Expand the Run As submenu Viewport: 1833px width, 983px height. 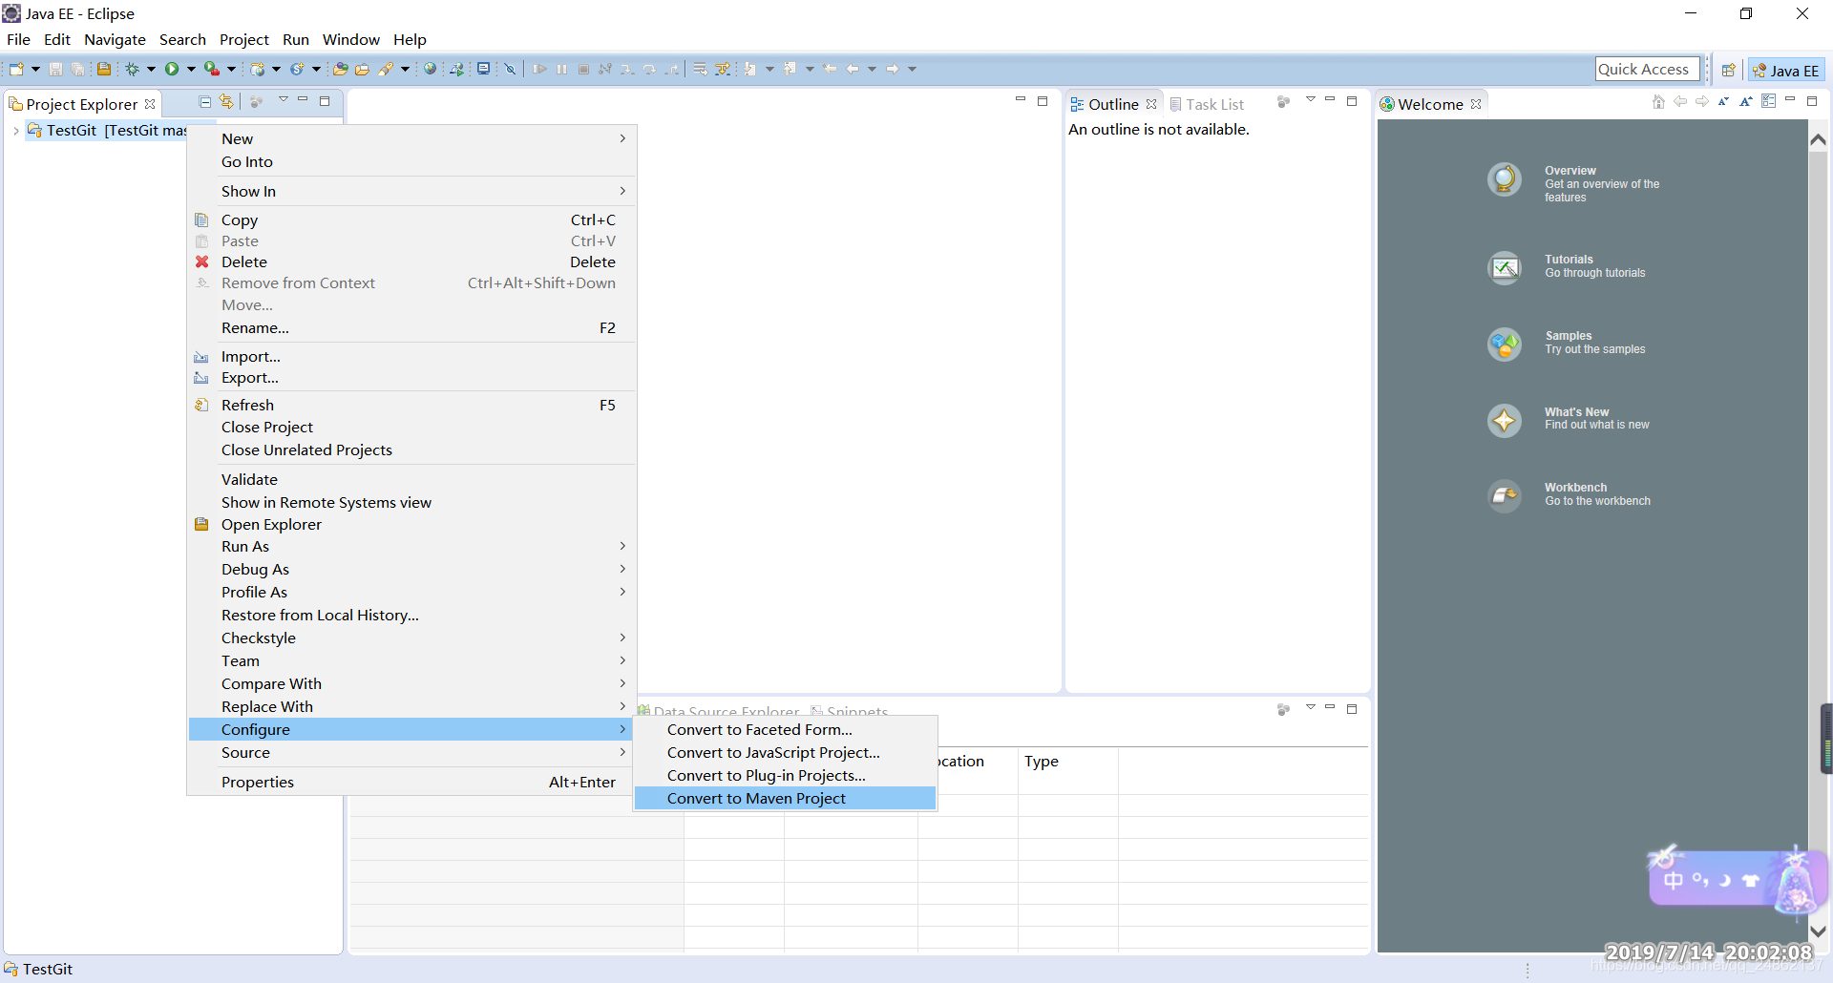tap(622, 546)
